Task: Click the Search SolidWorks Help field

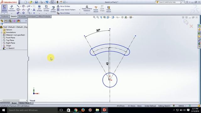Action: [169, 2]
